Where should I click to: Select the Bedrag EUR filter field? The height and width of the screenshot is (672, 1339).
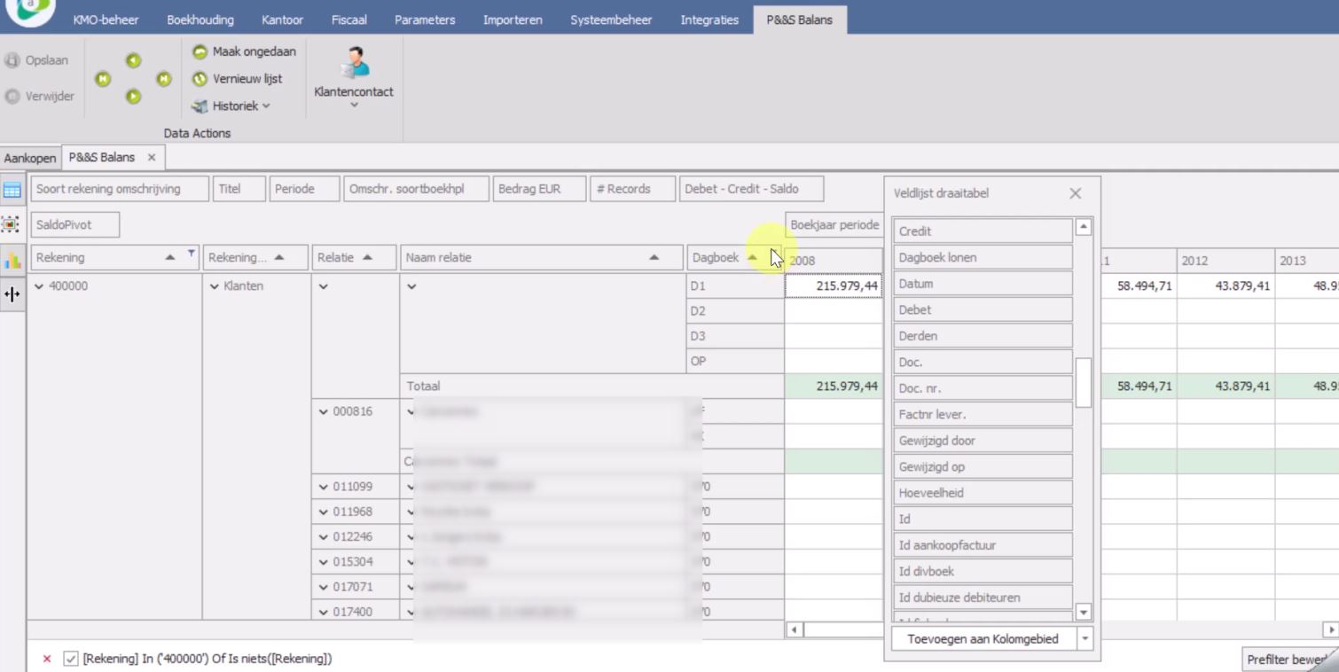[x=539, y=189]
